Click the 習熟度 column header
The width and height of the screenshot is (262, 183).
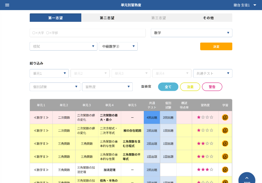205,105
